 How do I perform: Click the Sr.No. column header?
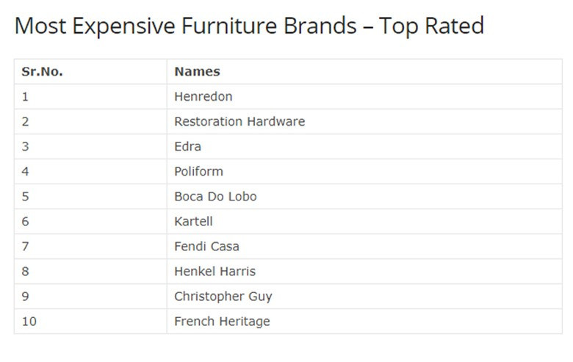point(42,71)
